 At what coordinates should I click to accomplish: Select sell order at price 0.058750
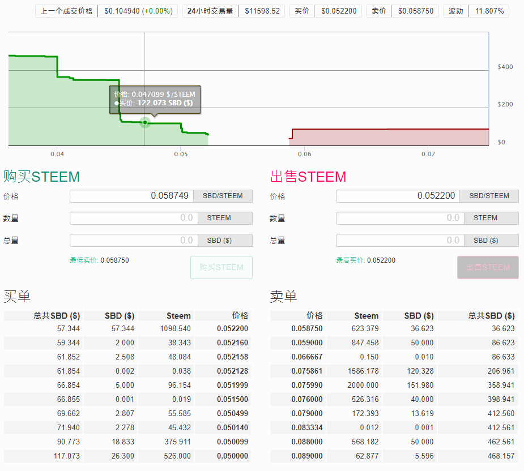[394, 329]
